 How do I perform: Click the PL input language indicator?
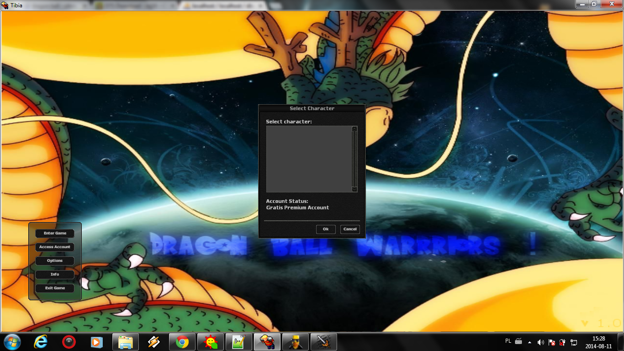(x=508, y=341)
